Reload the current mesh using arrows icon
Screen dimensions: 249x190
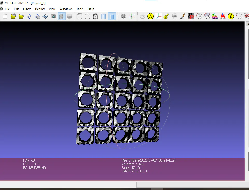[x=29, y=16]
